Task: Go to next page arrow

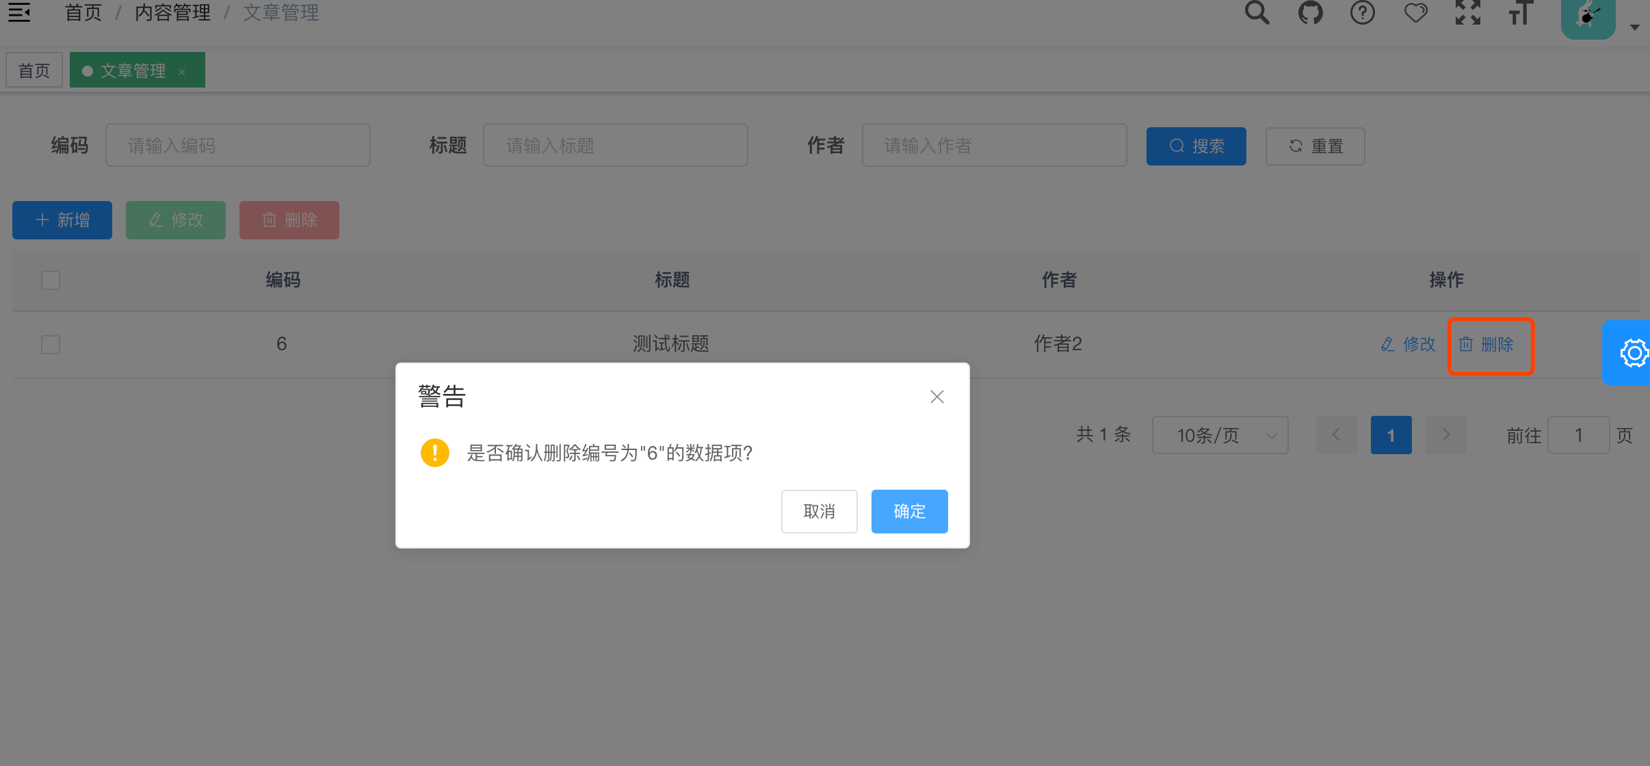Action: tap(1445, 435)
